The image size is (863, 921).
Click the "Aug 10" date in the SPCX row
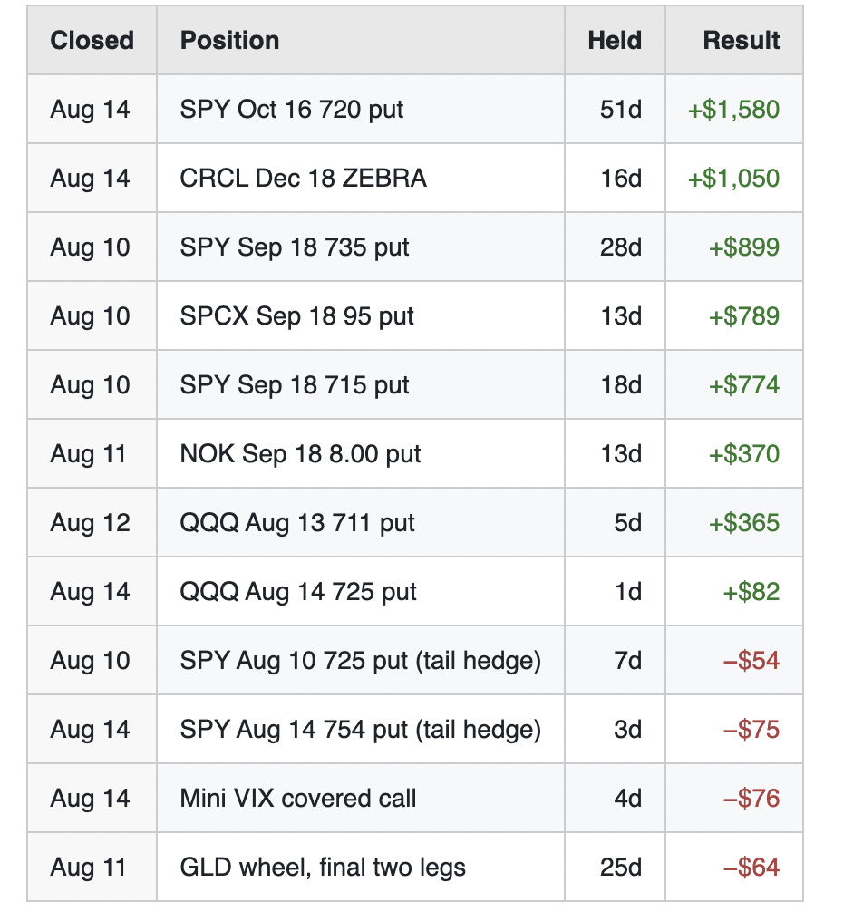click(x=90, y=316)
